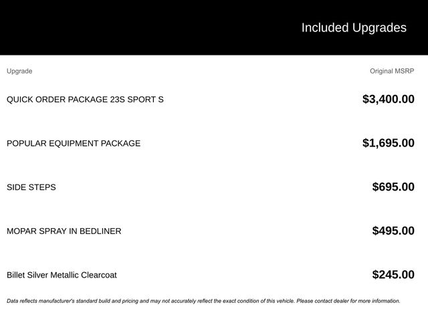Click the Upgrade column label
The width and height of the screenshot is (428, 321).
click(19, 71)
